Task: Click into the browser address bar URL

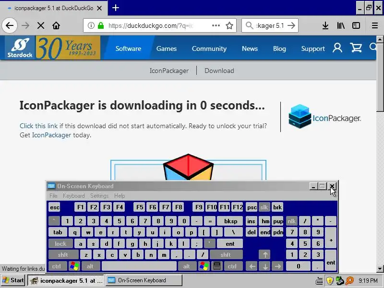Action: pos(151,25)
